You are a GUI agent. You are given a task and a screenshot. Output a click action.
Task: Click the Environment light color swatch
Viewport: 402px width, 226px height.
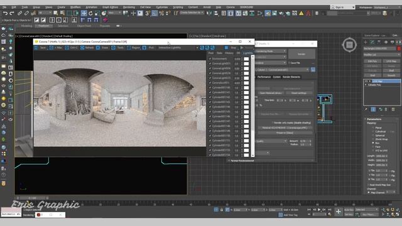pyautogui.click(x=246, y=59)
